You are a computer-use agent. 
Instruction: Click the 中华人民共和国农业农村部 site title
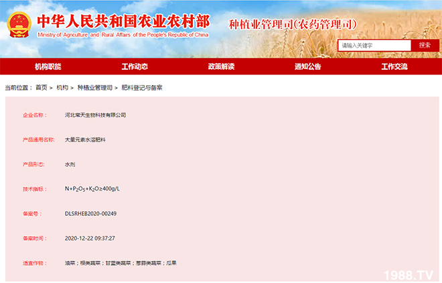click(123, 21)
